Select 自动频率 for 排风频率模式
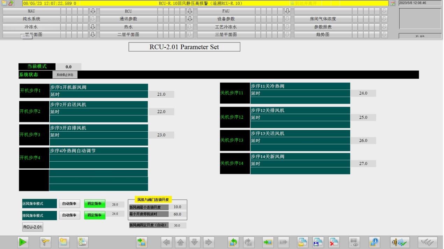 [69, 215]
